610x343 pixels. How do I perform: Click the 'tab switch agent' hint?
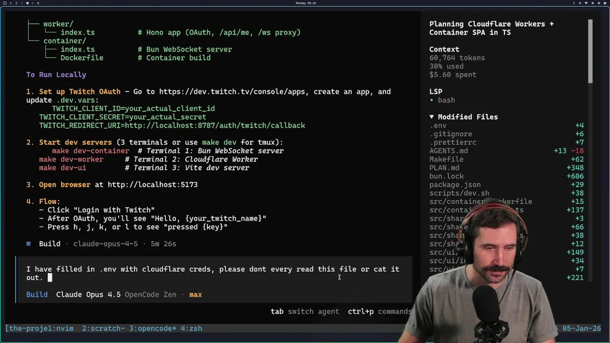(305, 312)
